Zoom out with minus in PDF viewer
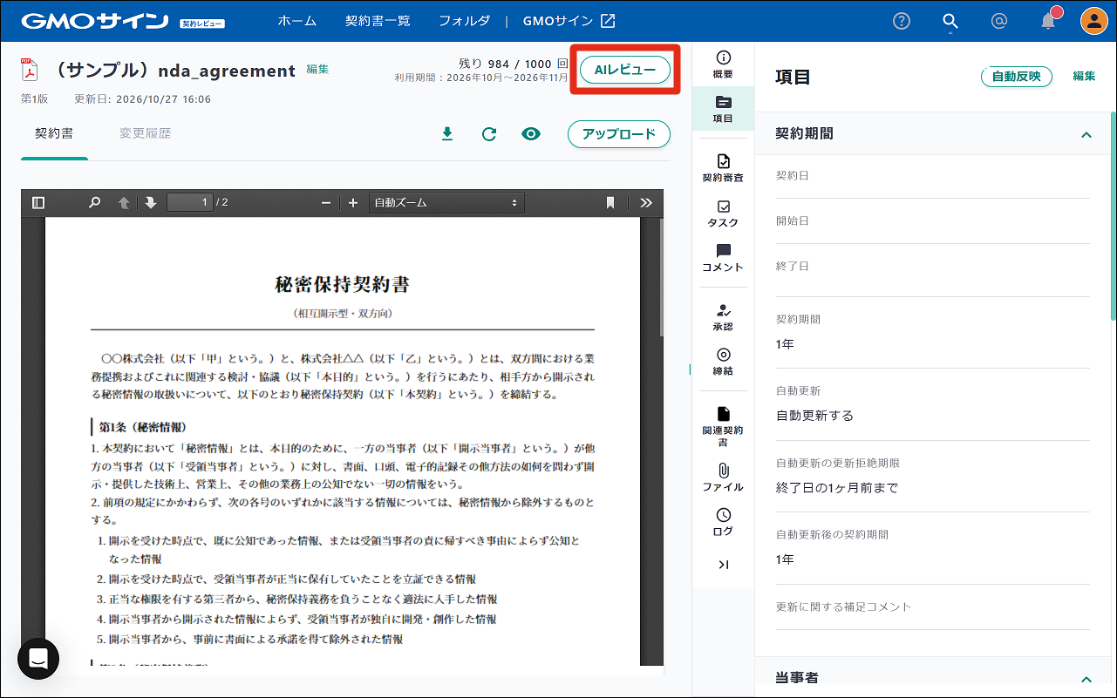This screenshot has width=1117, height=698. pos(326,202)
